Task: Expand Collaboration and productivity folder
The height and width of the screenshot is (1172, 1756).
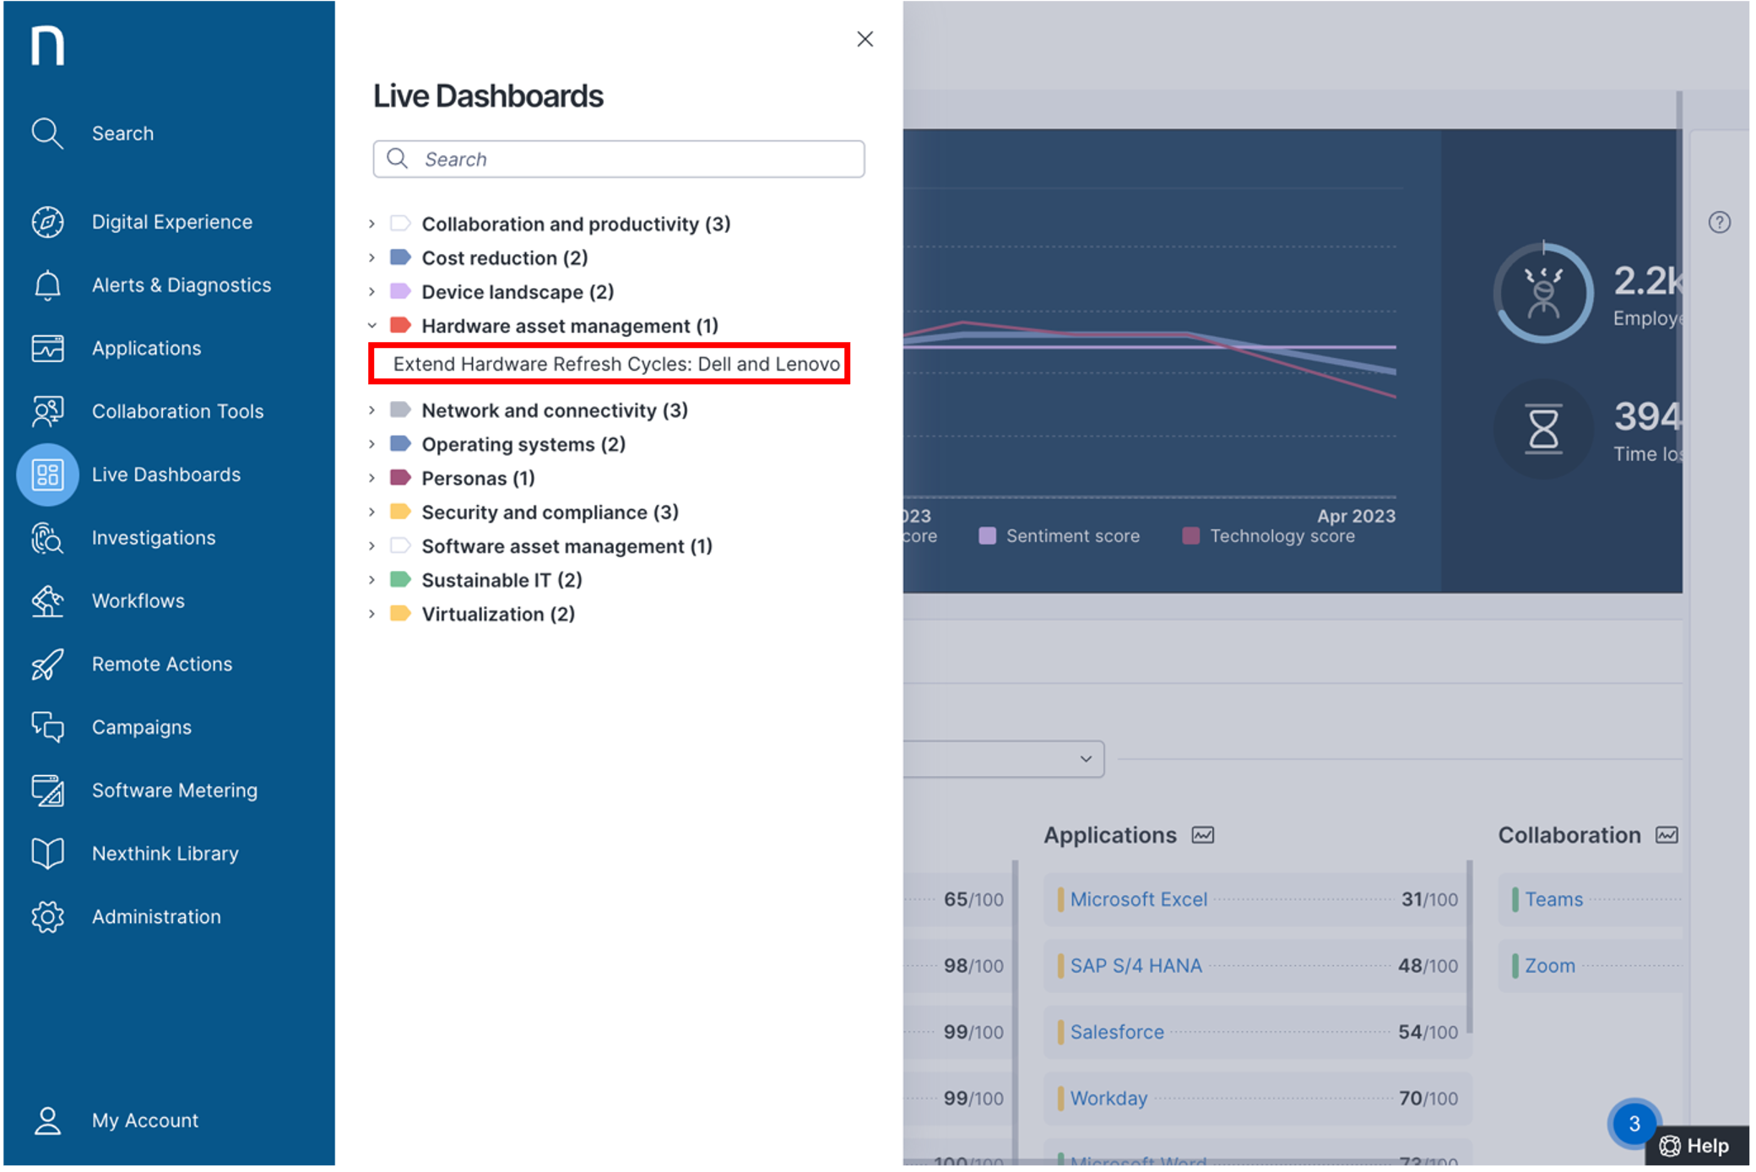Action: pyautogui.click(x=371, y=224)
